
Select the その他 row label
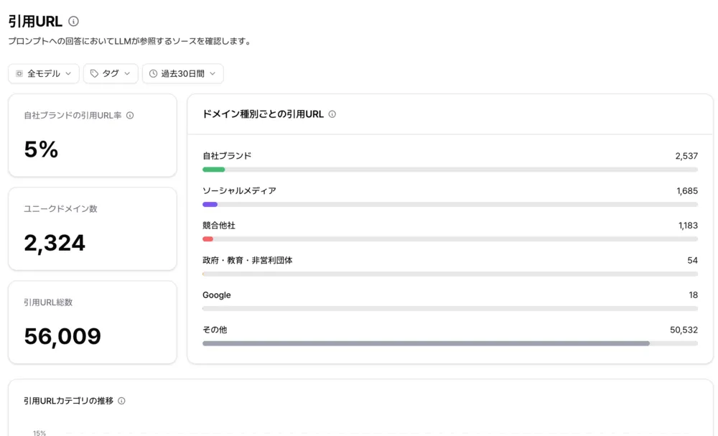click(x=214, y=330)
